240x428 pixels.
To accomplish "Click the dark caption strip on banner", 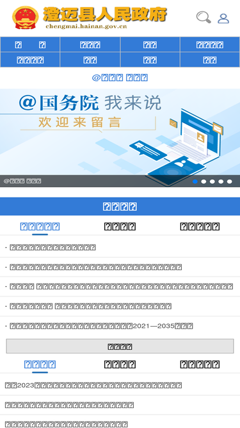I will point(120,181).
